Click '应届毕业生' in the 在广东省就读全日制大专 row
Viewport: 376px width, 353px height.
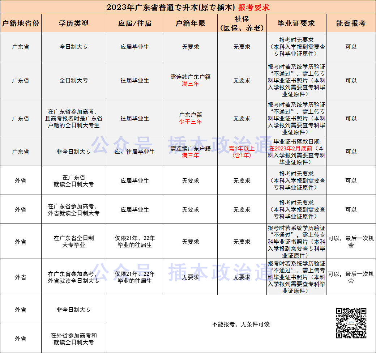pyautogui.click(x=135, y=180)
